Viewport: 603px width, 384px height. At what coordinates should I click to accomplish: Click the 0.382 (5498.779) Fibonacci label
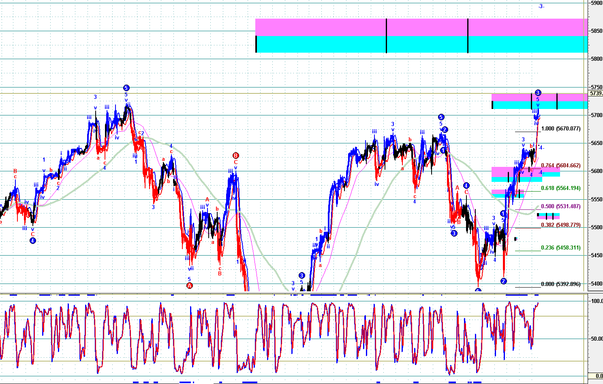tap(561, 225)
